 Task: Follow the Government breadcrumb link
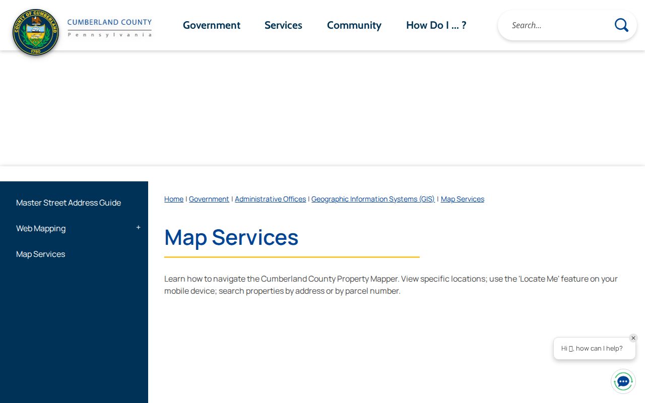[x=209, y=199]
